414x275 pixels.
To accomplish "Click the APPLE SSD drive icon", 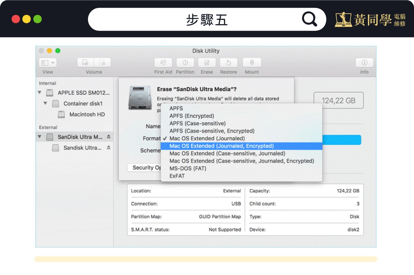I will pyautogui.click(x=49, y=93).
